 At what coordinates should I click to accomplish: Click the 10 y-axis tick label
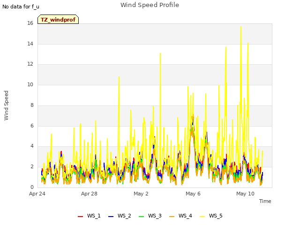[30, 84]
